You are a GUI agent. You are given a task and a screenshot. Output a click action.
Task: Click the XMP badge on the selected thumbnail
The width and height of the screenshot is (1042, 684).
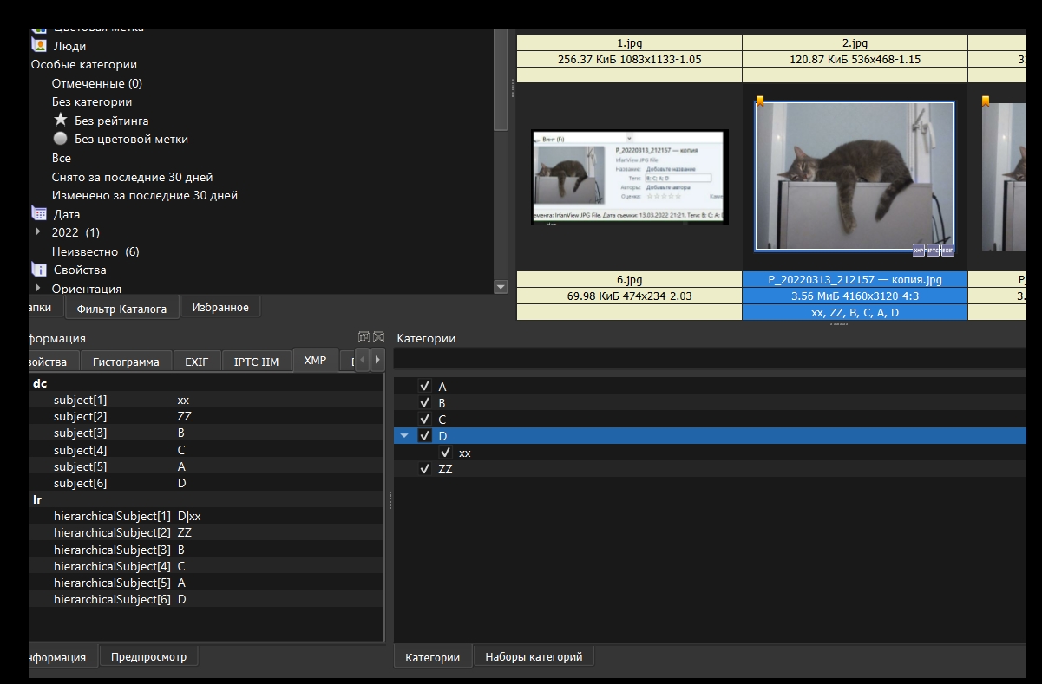click(x=919, y=251)
